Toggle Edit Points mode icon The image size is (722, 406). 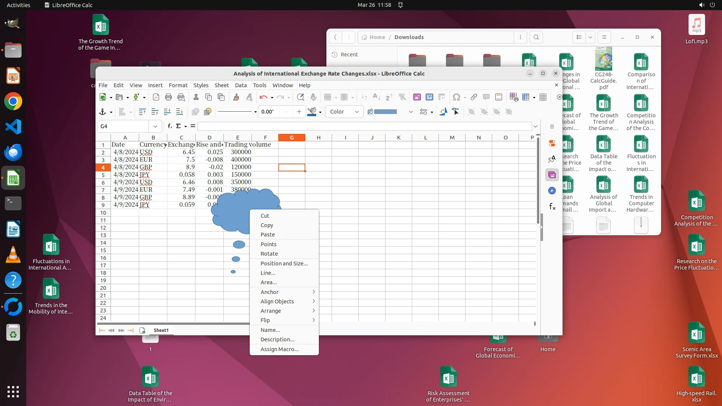tap(456, 112)
